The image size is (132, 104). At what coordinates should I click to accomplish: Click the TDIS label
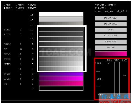pos(7,59)
